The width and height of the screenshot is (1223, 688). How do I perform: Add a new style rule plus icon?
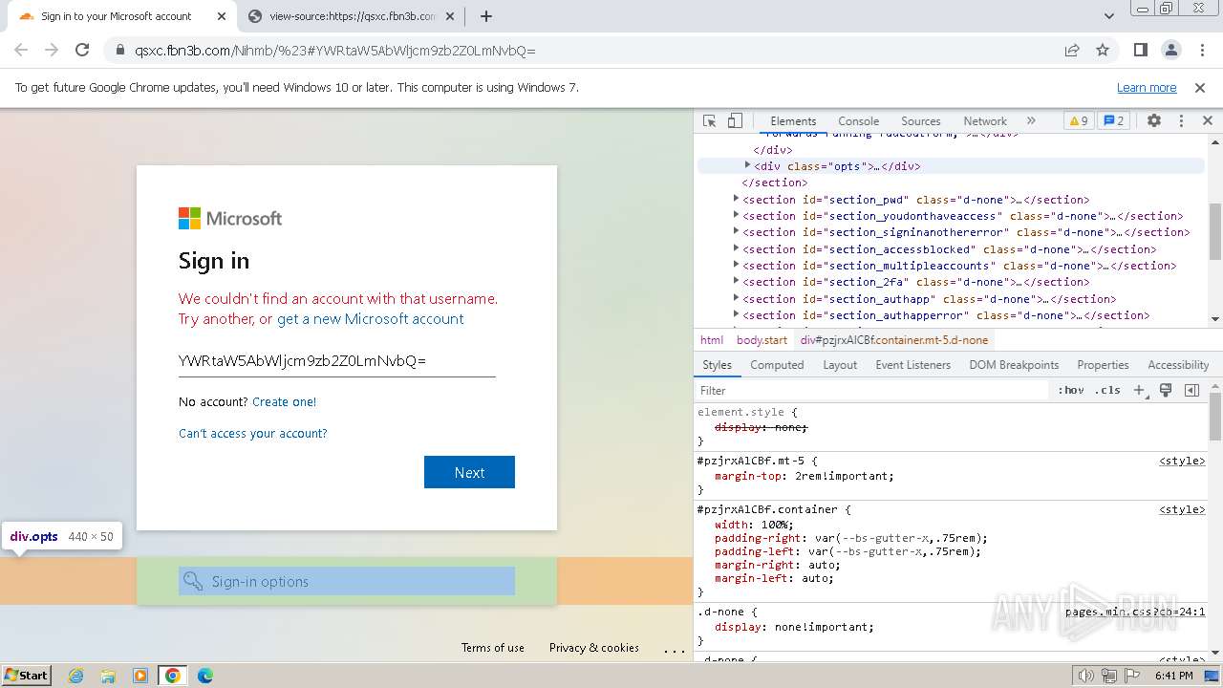click(1139, 390)
